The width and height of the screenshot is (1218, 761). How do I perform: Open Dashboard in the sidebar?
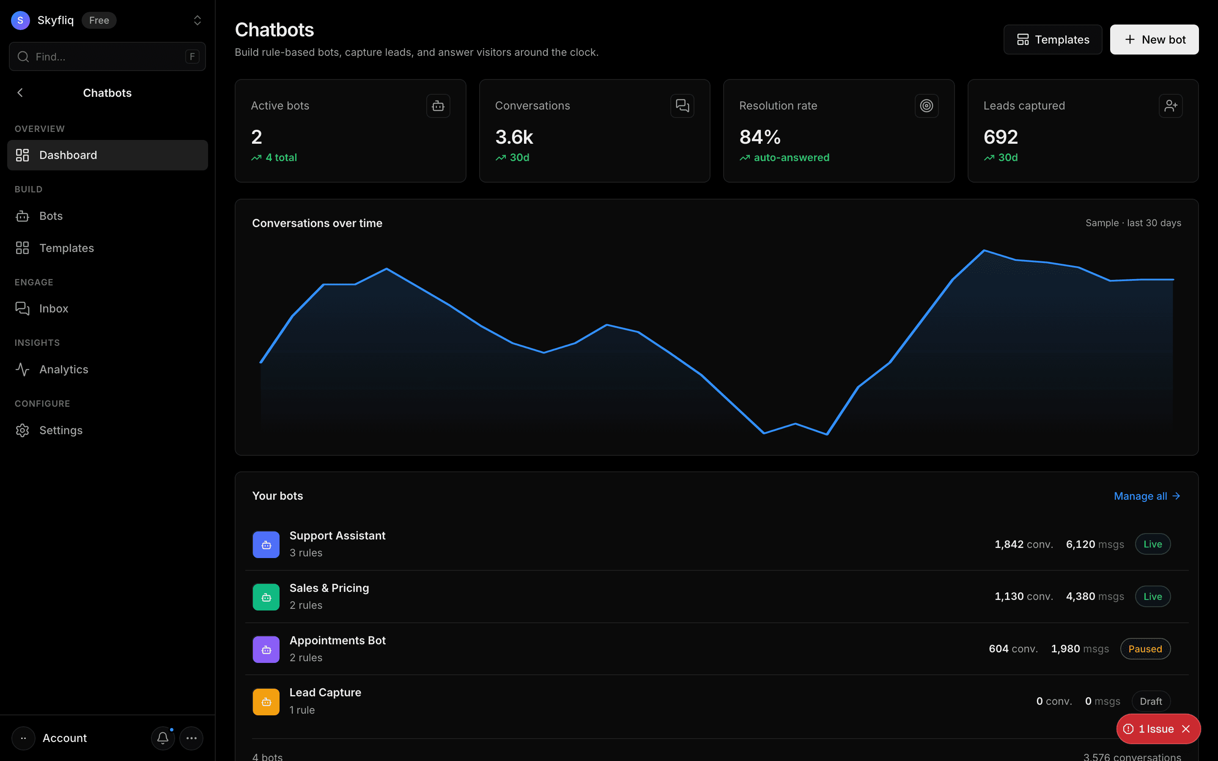coord(107,155)
